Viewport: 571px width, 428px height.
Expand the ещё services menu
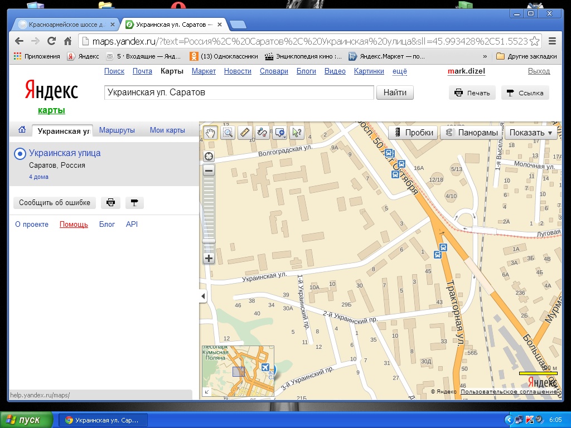399,71
